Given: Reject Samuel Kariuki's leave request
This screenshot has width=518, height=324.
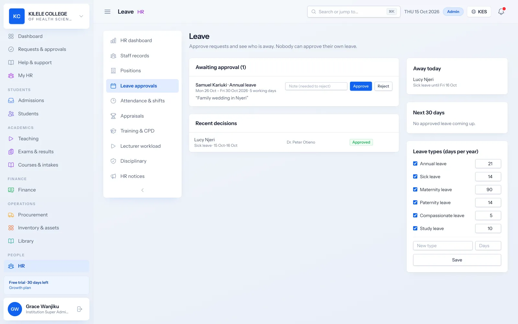Looking at the screenshot, I should point(383,86).
